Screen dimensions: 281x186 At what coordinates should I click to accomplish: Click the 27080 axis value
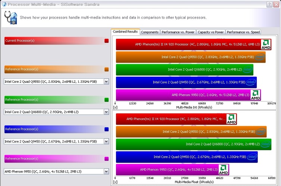pos(185,178)
